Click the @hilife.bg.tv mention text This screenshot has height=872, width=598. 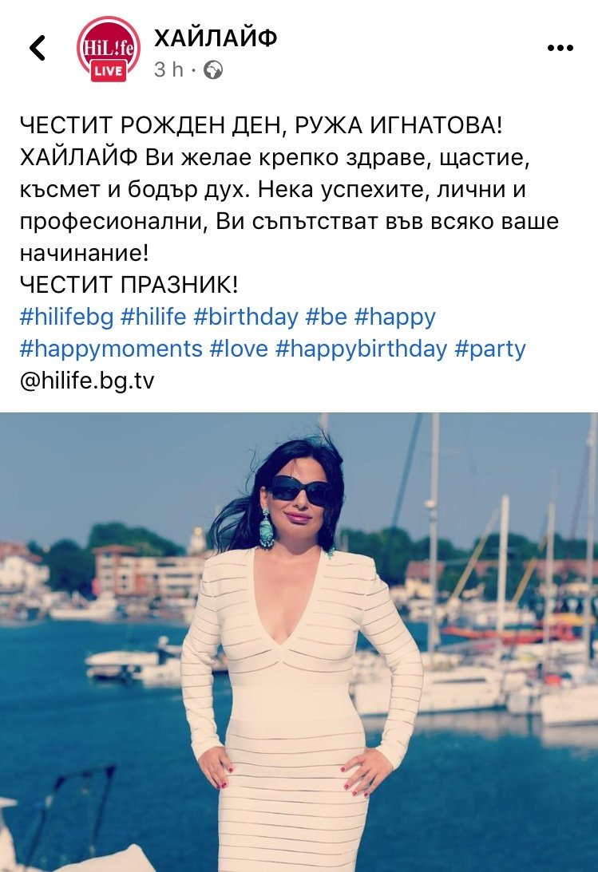87,381
